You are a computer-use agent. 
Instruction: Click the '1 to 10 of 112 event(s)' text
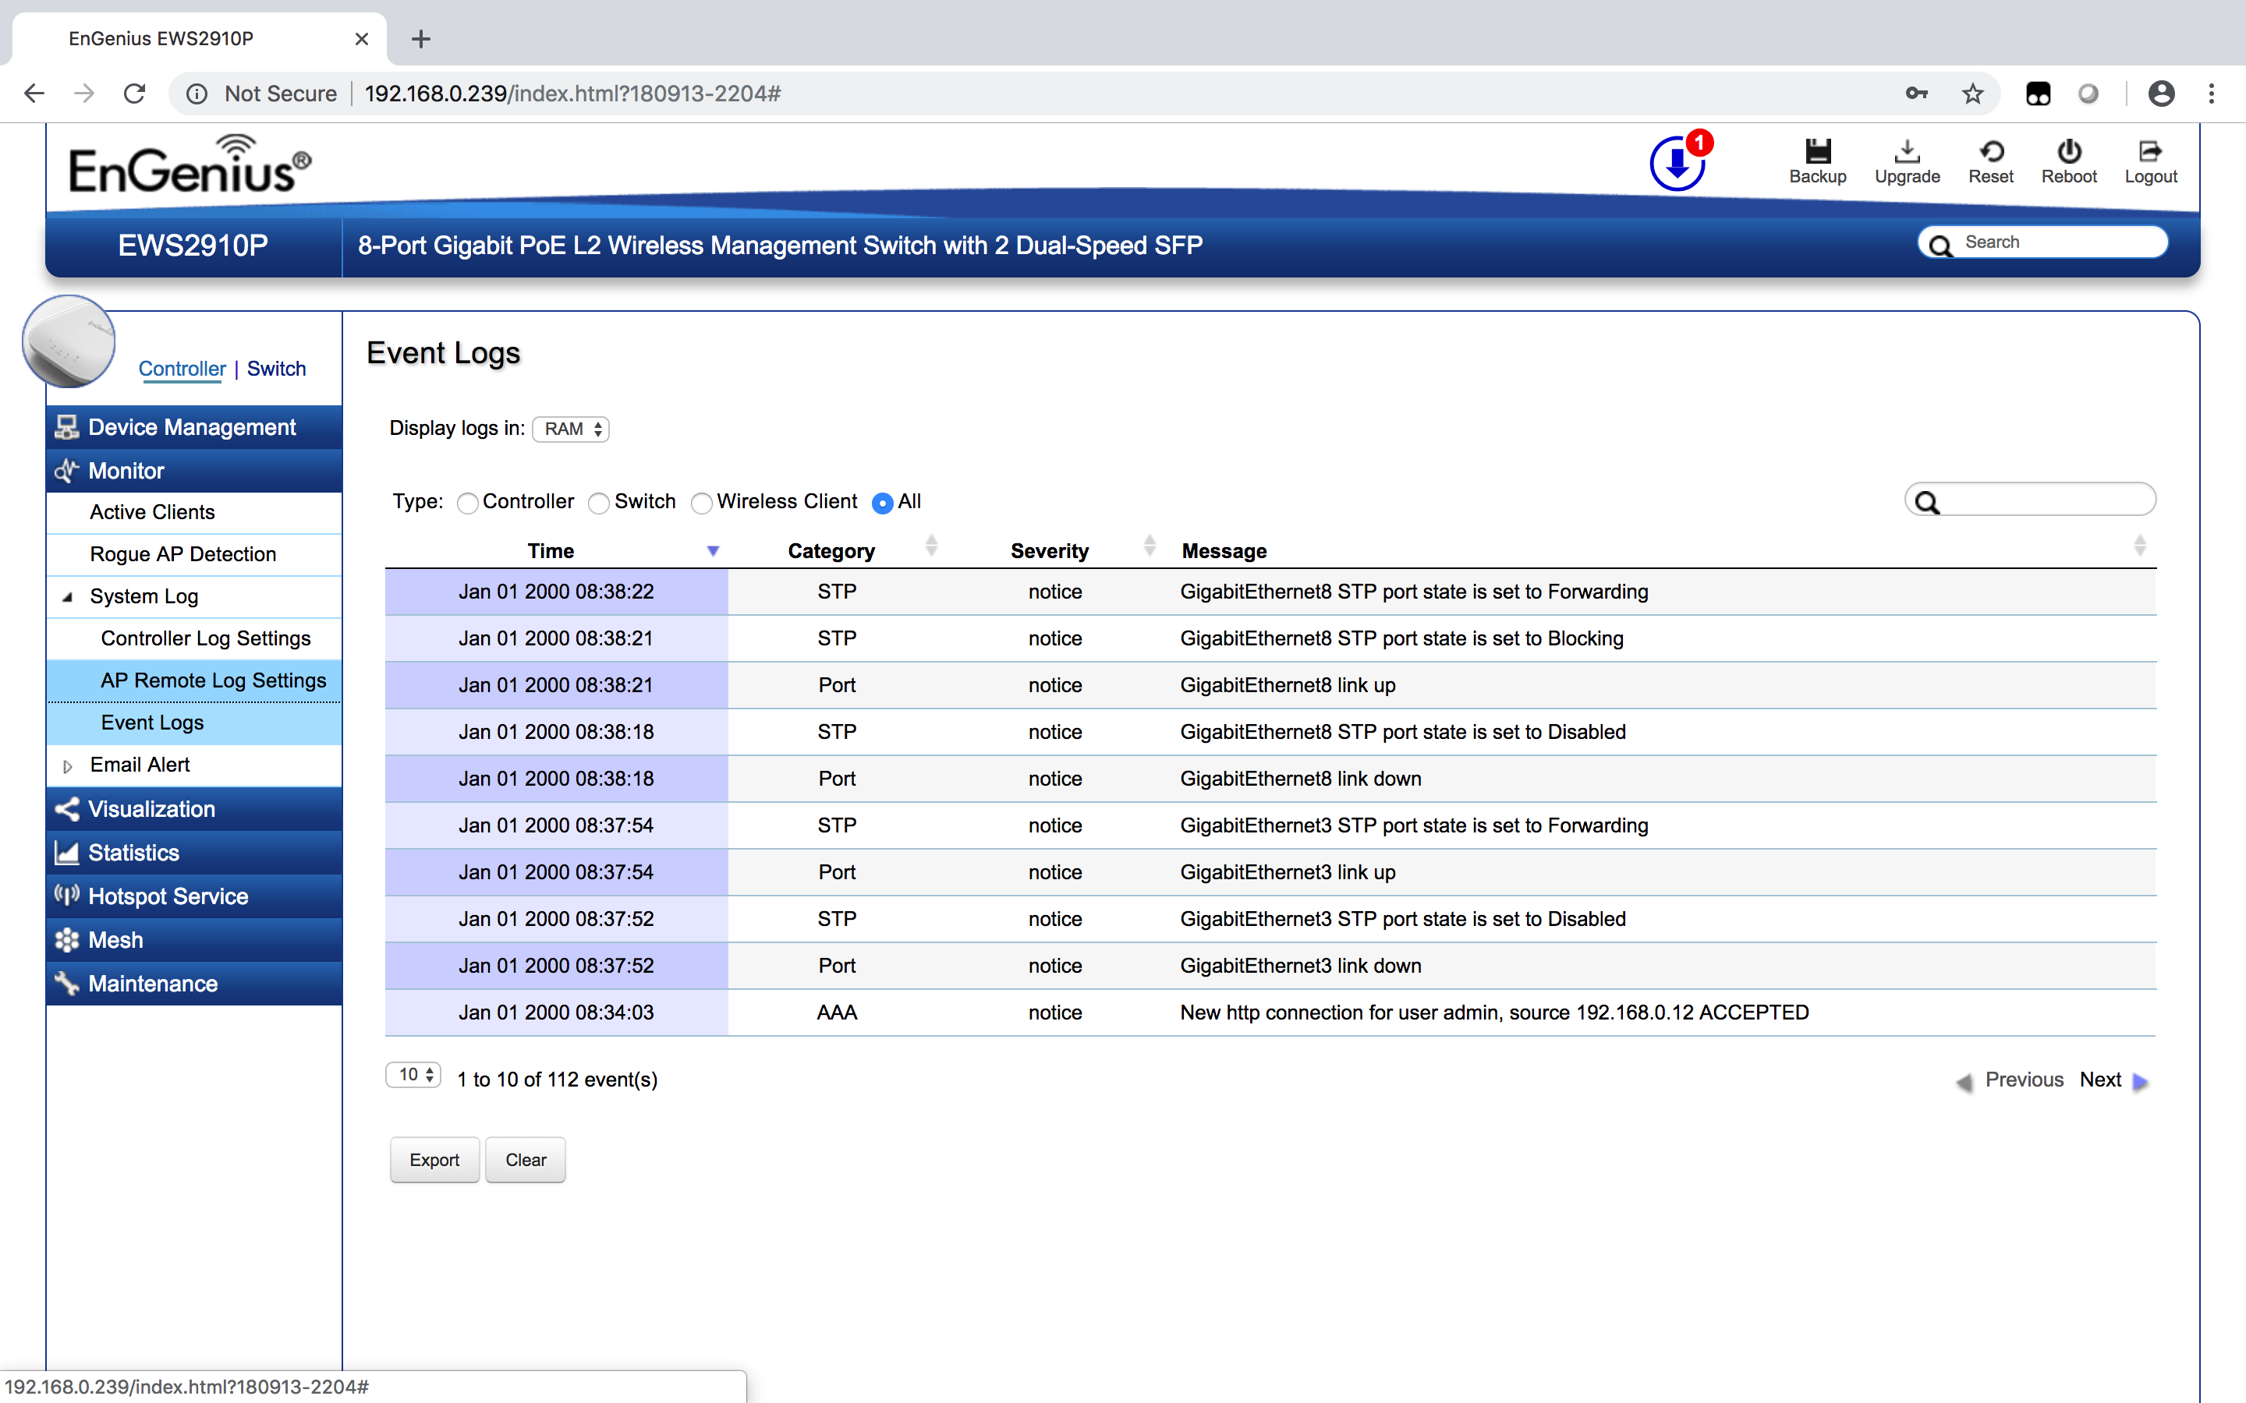[557, 1080]
